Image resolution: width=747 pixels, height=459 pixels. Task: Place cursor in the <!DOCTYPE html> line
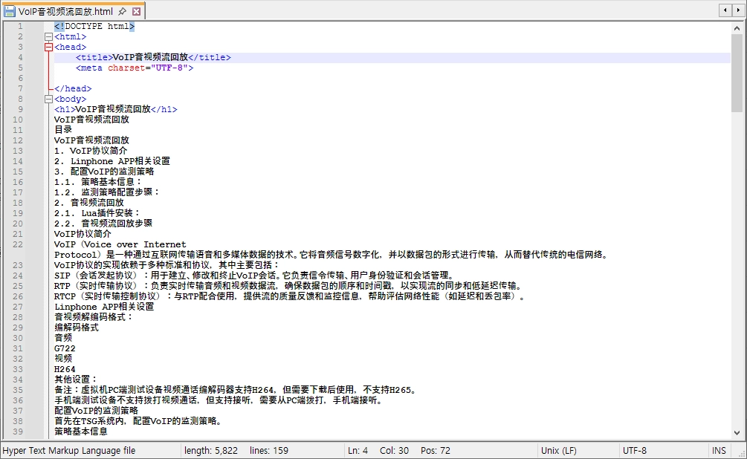94,26
